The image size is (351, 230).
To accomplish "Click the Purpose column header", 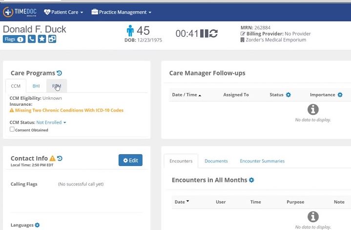I will tap(295, 202).
